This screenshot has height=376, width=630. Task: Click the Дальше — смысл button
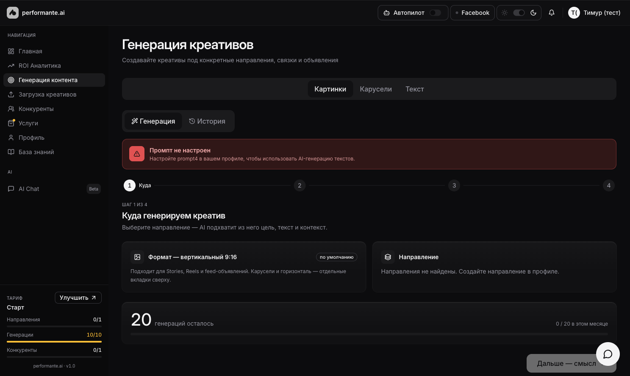(x=572, y=363)
